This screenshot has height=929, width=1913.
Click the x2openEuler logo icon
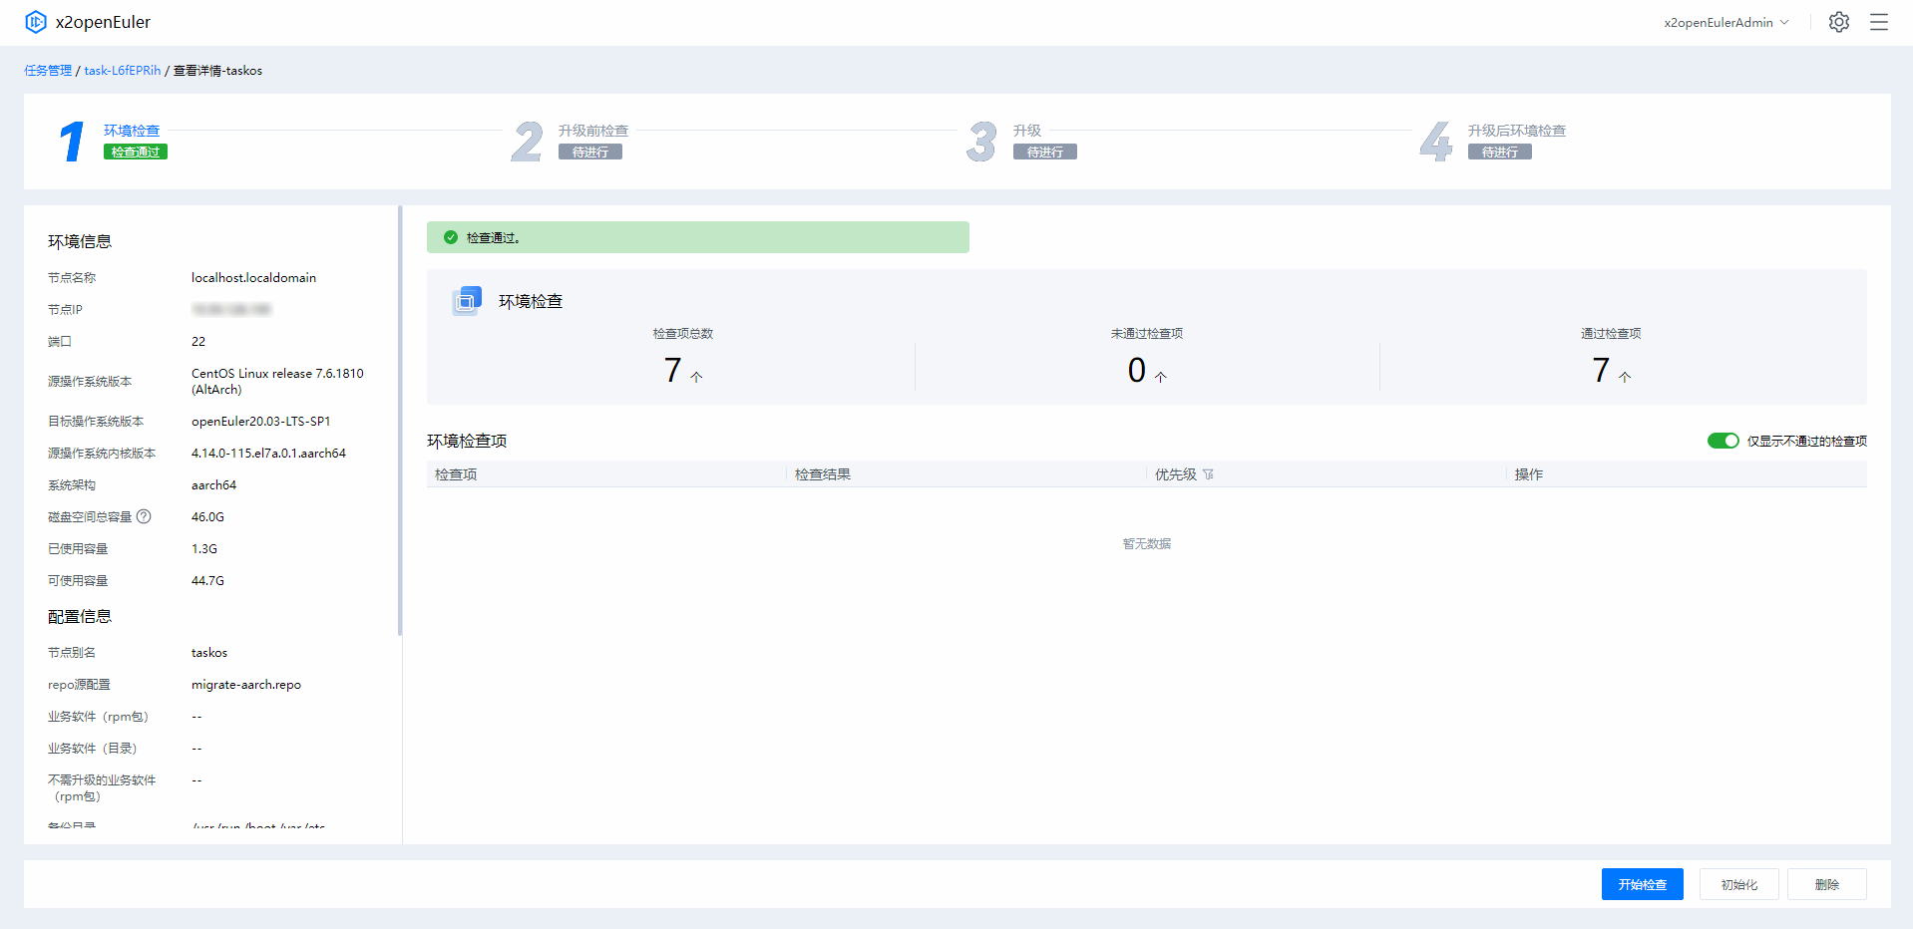point(36,22)
